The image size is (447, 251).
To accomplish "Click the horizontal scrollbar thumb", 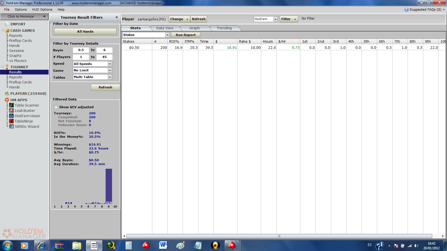I will point(279,236).
